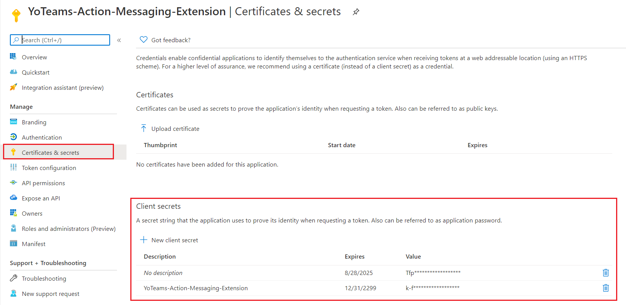Viewport: 626px width, 305px height.
Task: Click New client secret button
Action: coord(170,240)
